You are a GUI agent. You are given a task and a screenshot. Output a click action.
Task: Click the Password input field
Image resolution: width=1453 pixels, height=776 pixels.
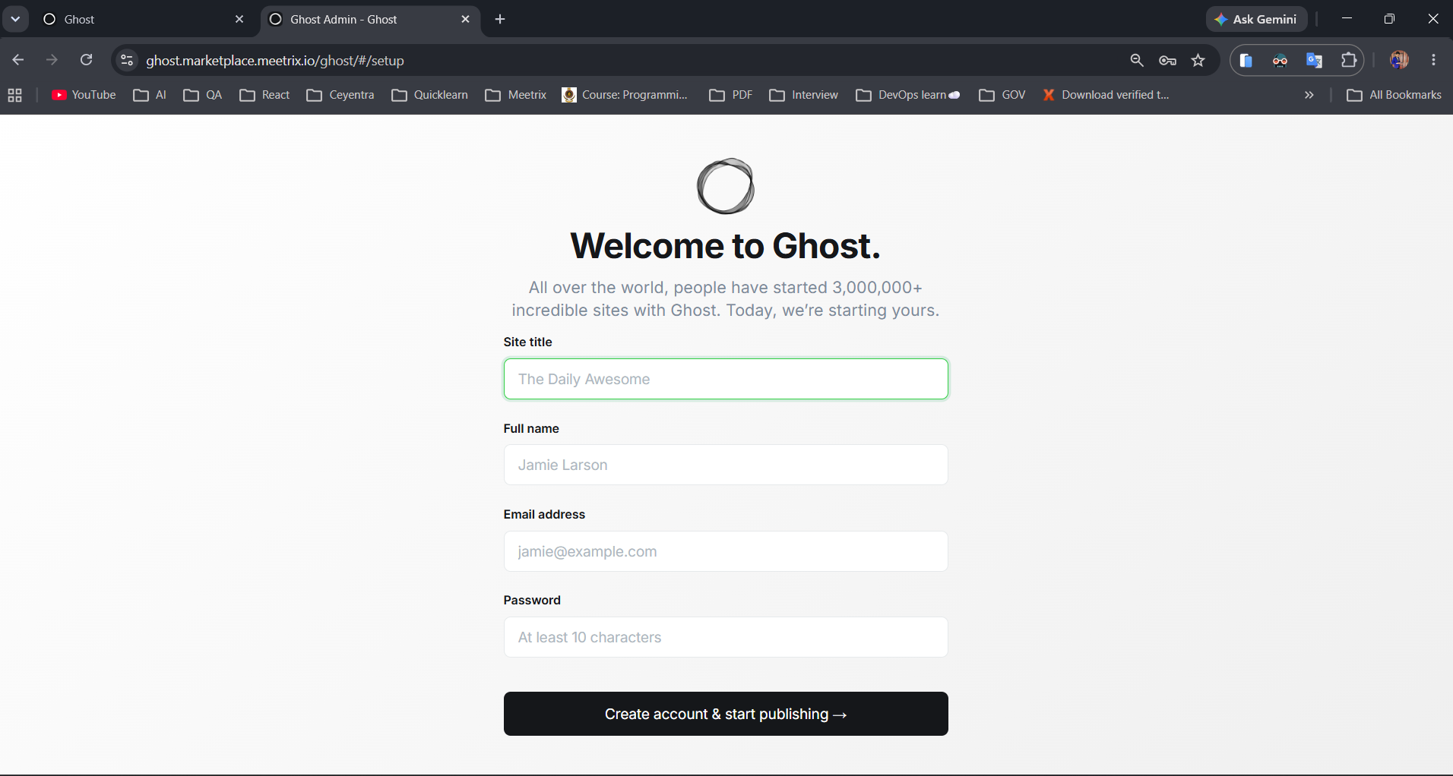[x=726, y=637]
